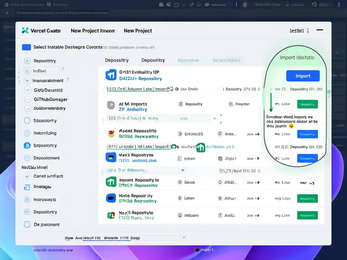Click the info icon next to [estel]
Image resolution: width=347 pixels, height=260 pixels.
pos(308,31)
